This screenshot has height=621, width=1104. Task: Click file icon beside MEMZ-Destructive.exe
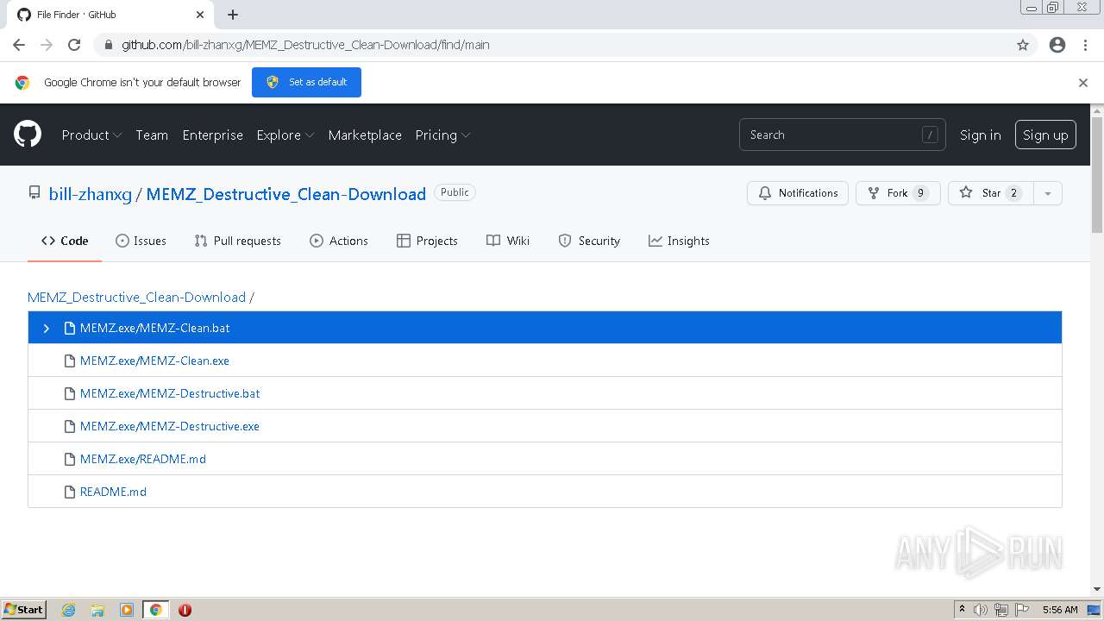pos(70,426)
